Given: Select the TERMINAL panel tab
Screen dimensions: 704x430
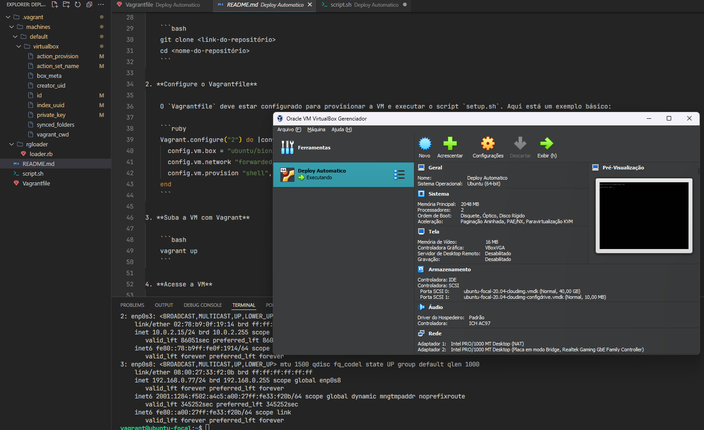Looking at the screenshot, I should pyautogui.click(x=244, y=305).
